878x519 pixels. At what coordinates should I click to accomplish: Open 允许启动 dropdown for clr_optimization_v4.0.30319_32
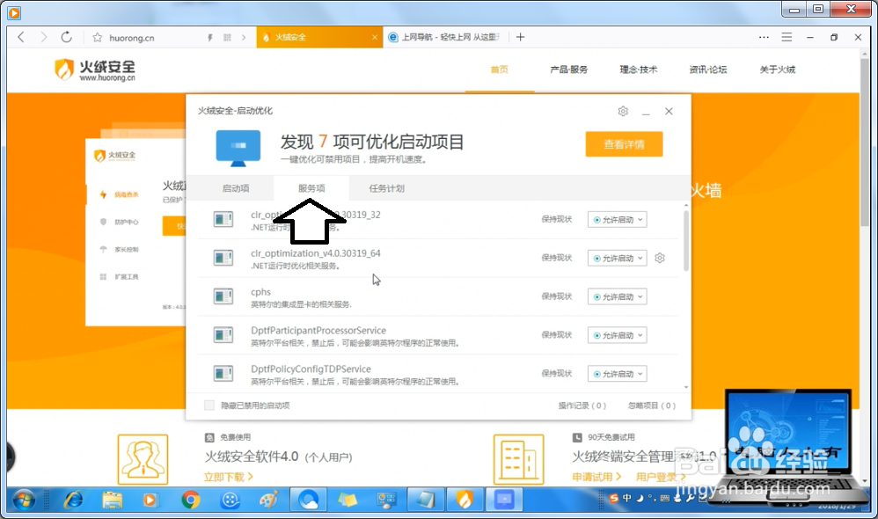(617, 219)
